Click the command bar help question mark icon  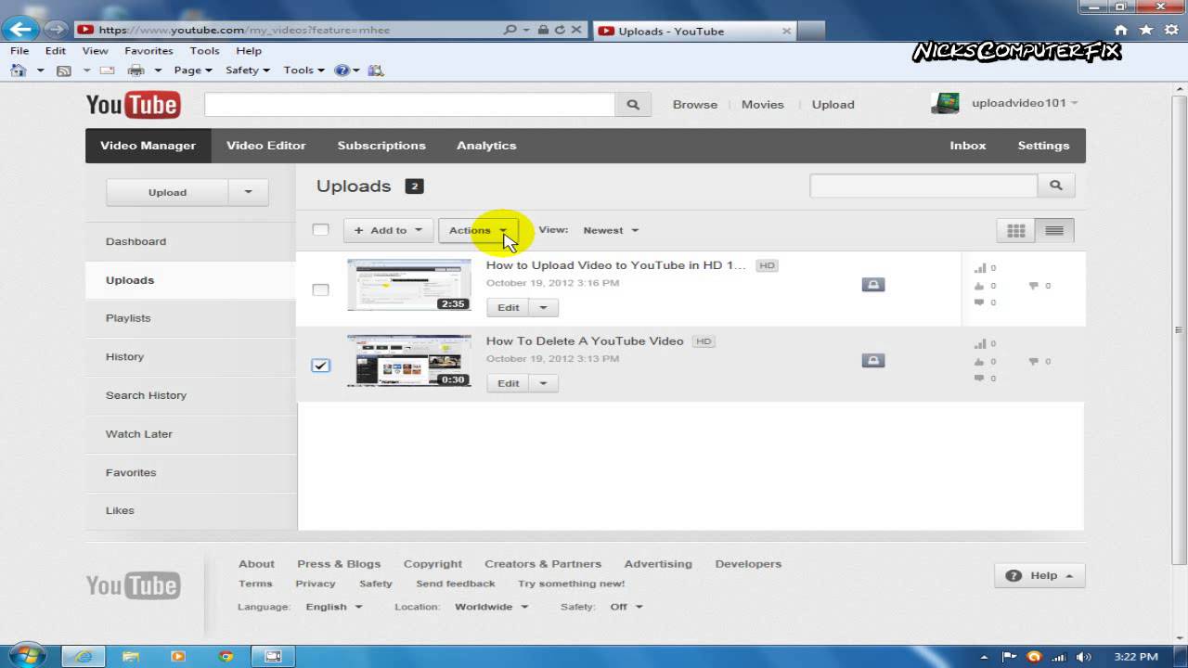[x=342, y=71]
